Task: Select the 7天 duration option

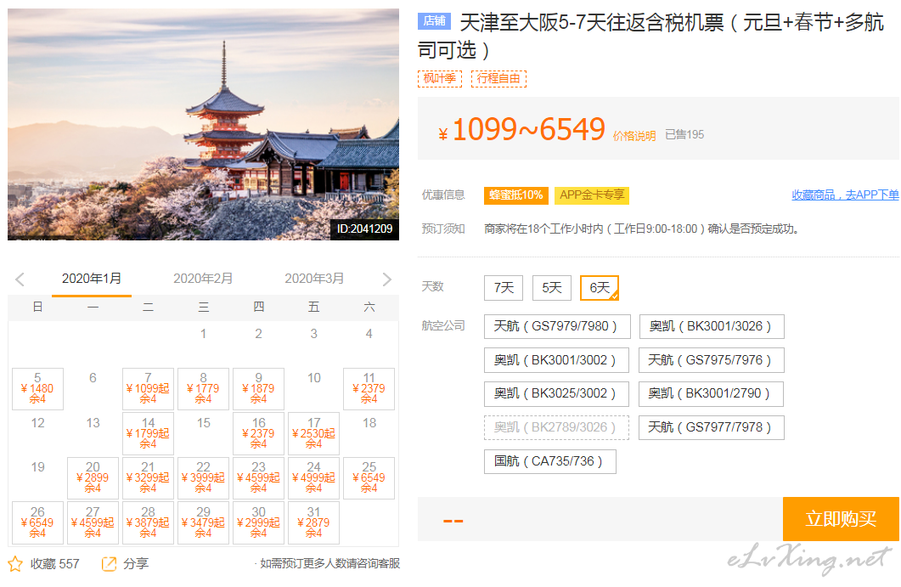Action: coord(504,287)
